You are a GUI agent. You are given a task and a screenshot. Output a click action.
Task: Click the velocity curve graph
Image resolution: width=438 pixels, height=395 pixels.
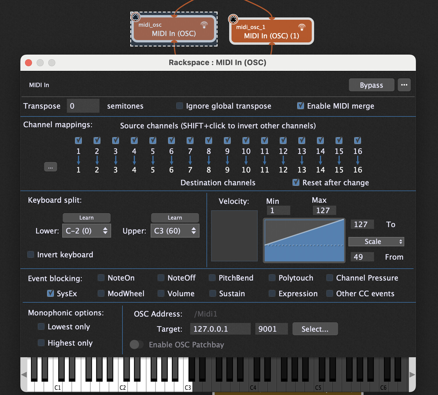(x=304, y=240)
